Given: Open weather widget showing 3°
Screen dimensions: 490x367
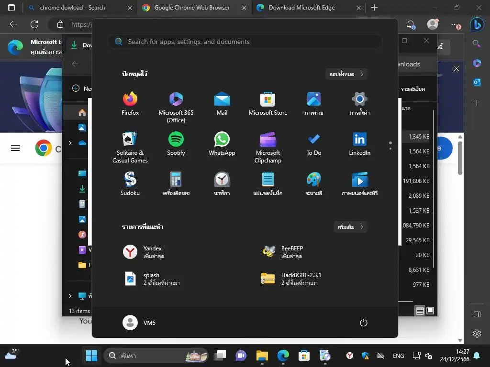Looking at the screenshot, I should 11,354.
